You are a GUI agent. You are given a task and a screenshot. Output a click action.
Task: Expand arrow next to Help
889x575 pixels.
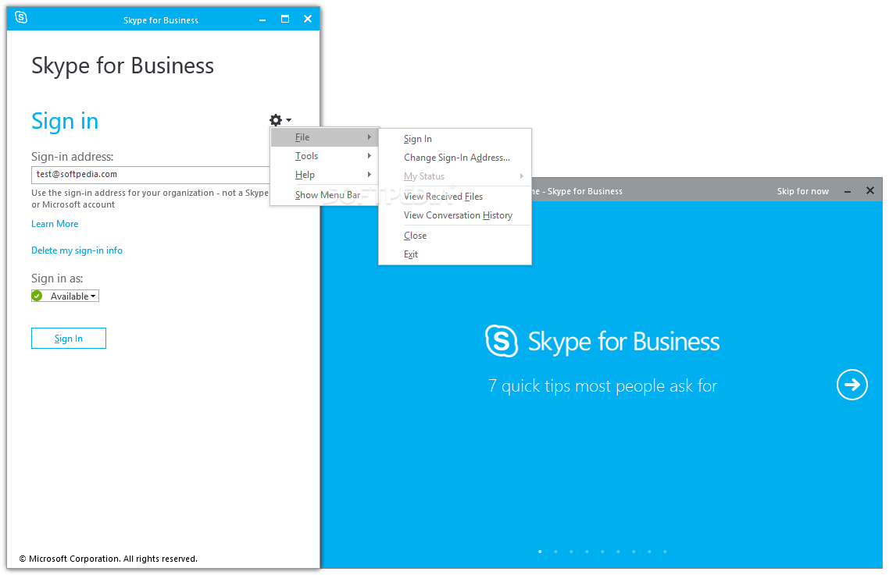pyautogui.click(x=369, y=175)
